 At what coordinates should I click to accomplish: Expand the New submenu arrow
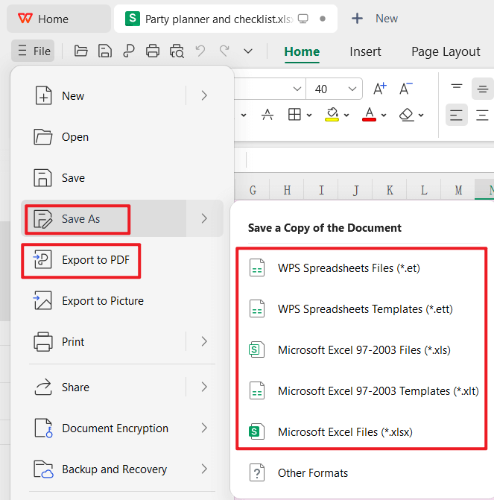(x=204, y=95)
